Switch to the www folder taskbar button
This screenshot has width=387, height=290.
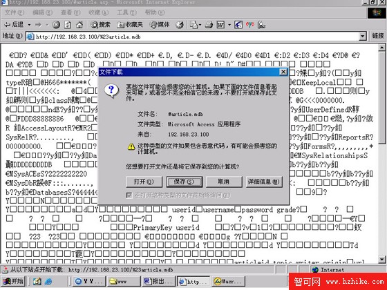coord(124,282)
